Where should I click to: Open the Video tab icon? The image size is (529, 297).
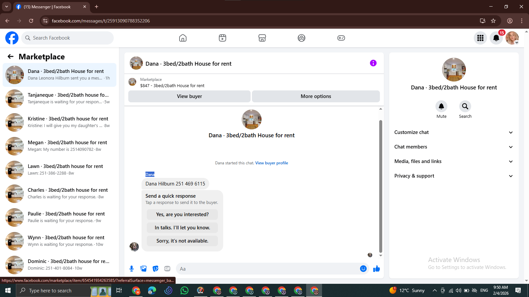pyautogui.click(x=223, y=38)
